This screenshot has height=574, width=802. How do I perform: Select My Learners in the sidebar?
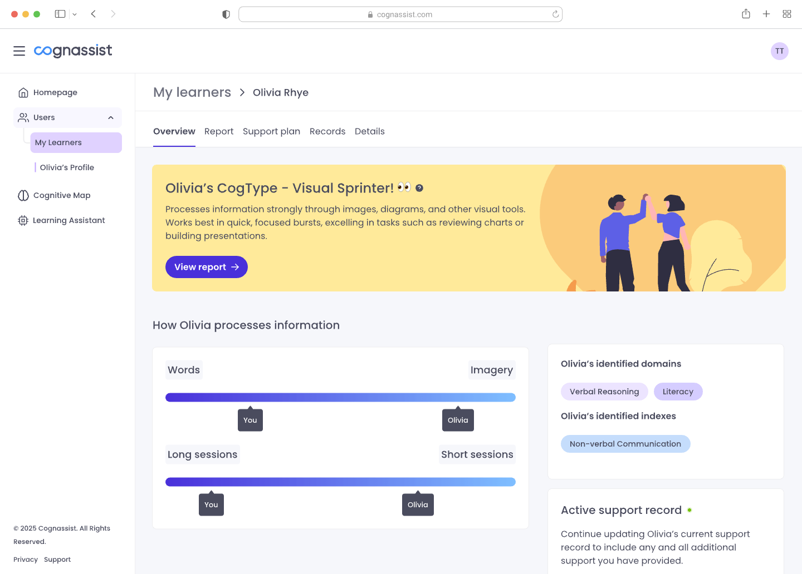[x=76, y=142]
